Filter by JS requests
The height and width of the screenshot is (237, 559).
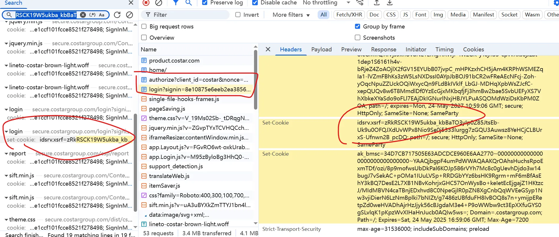click(x=405, y=15)
